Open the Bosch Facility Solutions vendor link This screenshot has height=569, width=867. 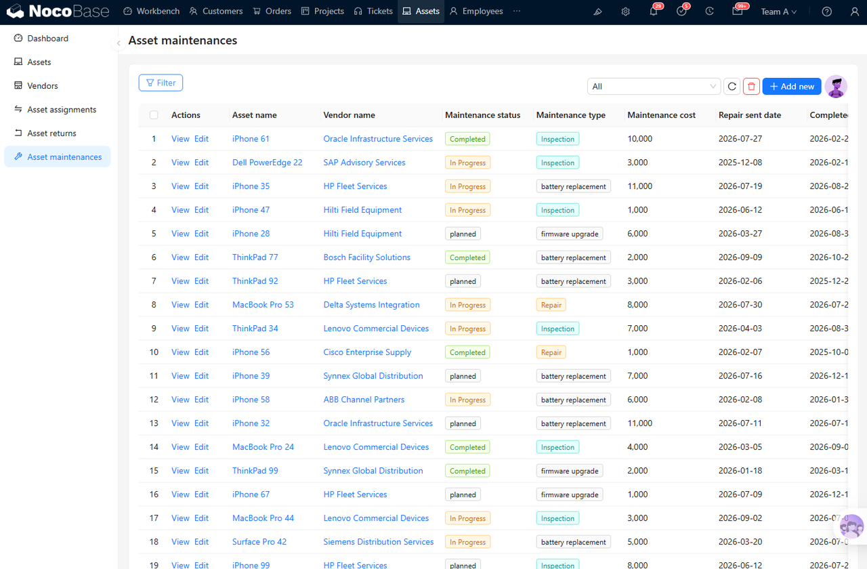pyautogui.click(x=367, y=257)
